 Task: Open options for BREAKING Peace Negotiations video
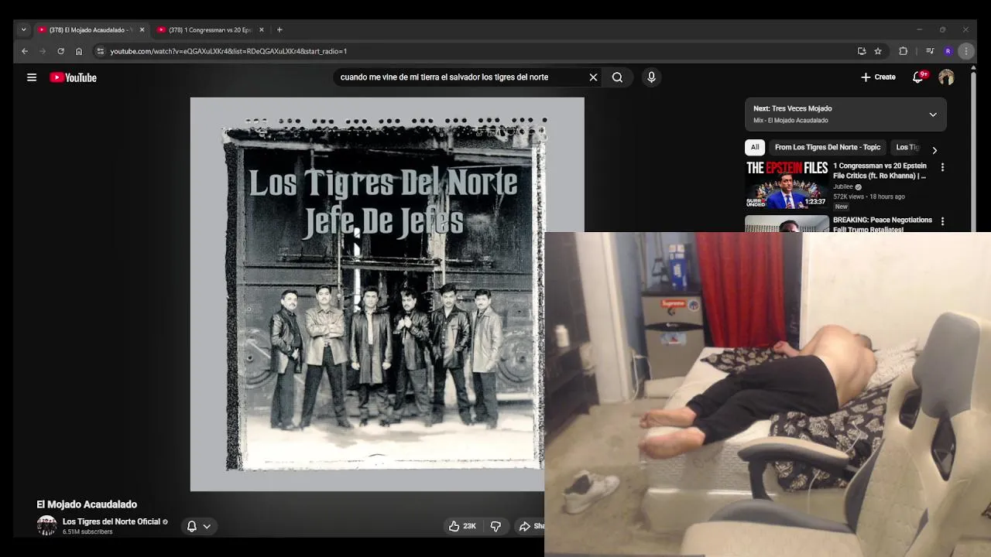pyautogui.click(x=942, y=221)
